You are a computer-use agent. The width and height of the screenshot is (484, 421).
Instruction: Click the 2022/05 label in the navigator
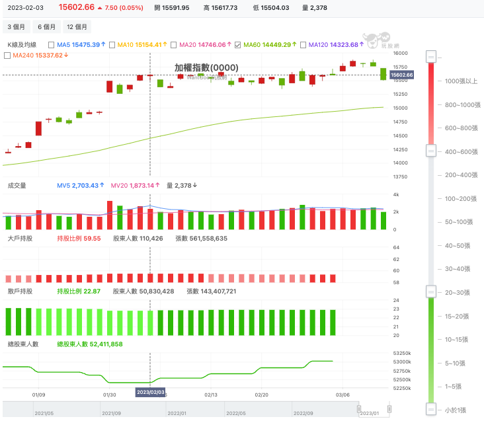pyautogui.click(x=236, y=413)
